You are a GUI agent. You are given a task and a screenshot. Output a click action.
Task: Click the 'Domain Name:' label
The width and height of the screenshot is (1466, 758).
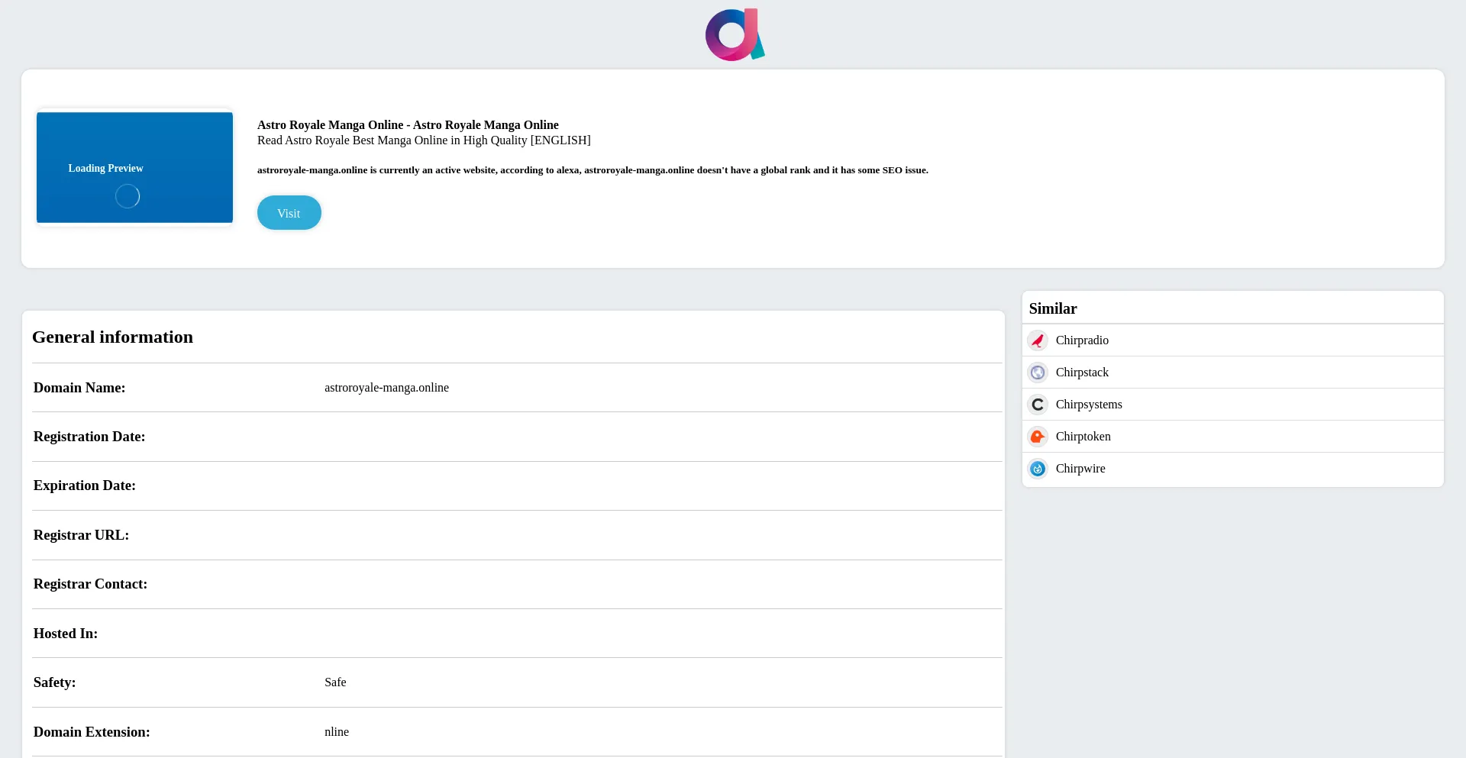[x=79, y=388]
